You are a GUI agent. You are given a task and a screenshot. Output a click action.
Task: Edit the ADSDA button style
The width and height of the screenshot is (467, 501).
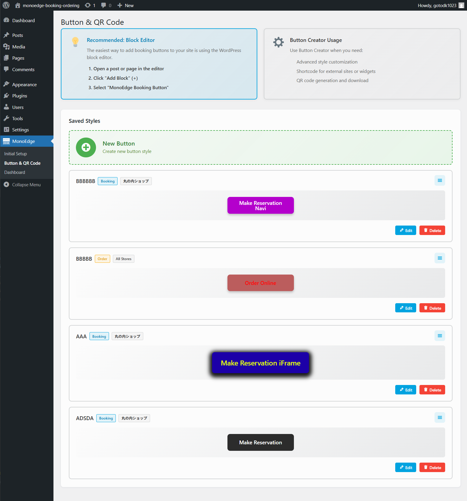coord(406,467)
